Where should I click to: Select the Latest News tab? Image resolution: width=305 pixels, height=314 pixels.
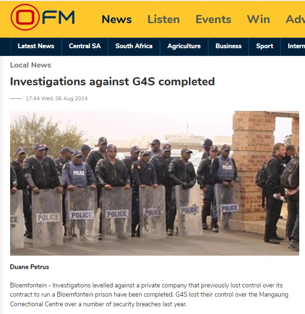pos(36,46)
